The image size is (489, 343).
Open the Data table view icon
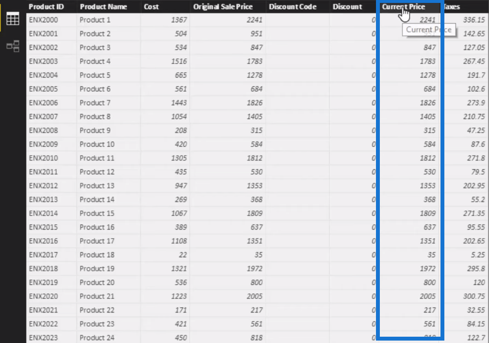tap(13, 19)
